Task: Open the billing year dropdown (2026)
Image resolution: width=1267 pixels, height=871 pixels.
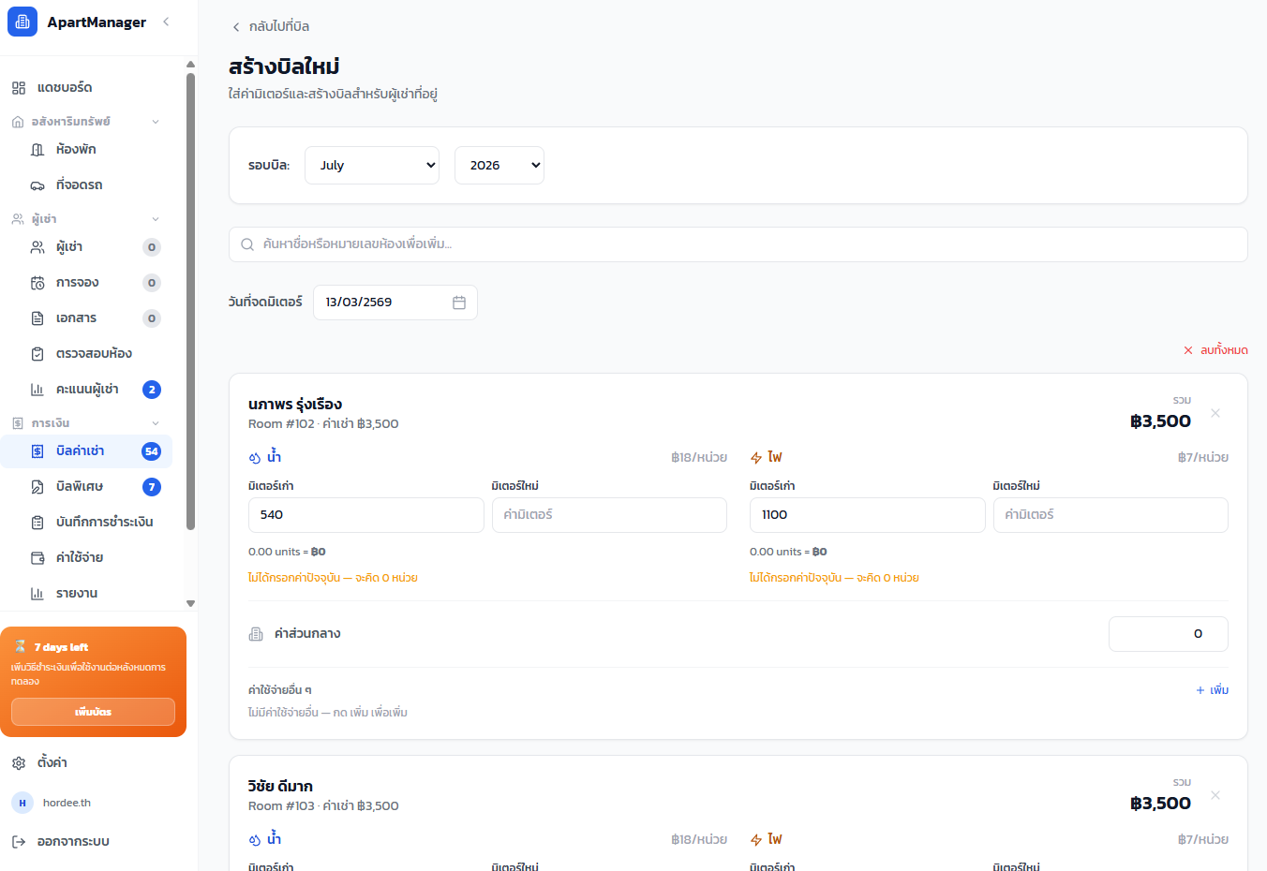Action: coord(499,165)
